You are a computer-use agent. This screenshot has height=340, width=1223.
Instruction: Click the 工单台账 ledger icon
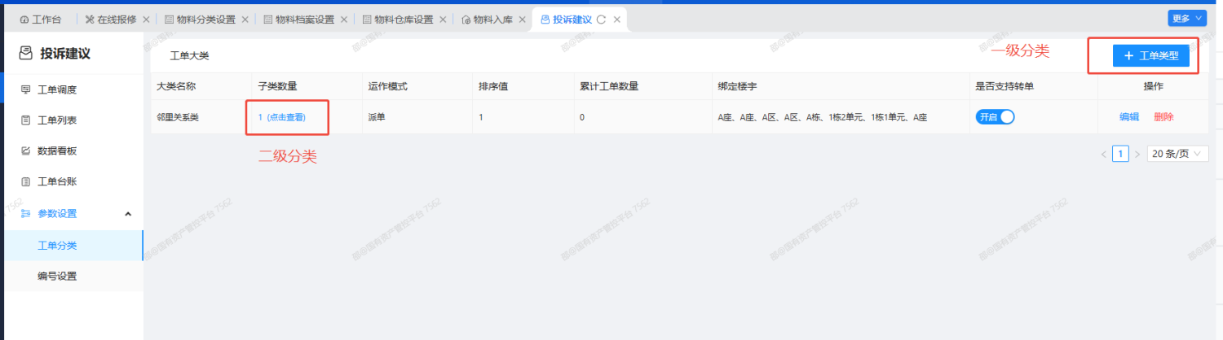[x=25, y=182]
